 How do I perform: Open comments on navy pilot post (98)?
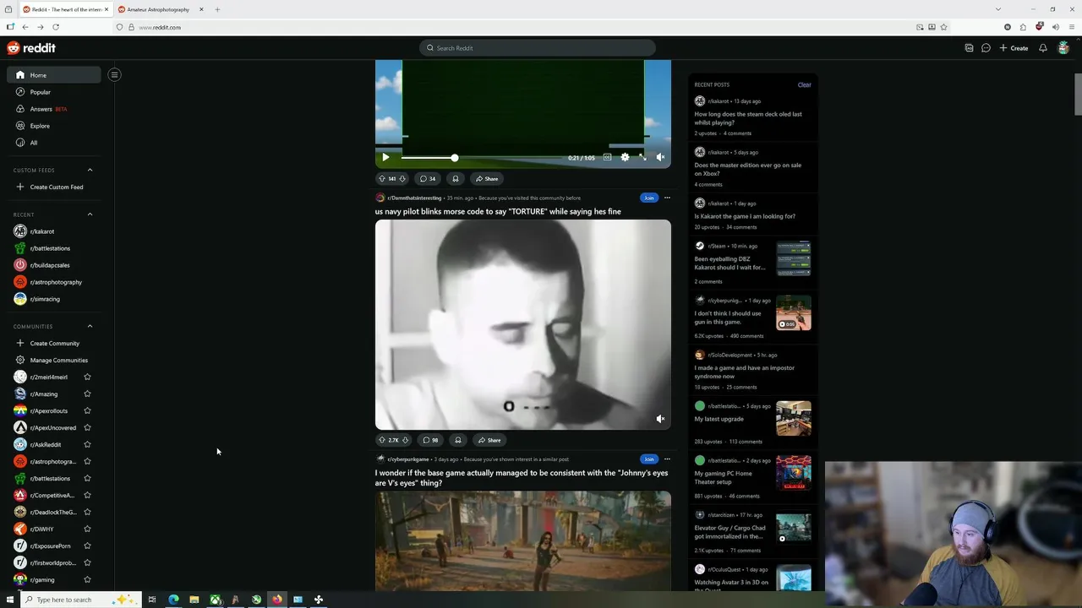[x=430, y=440]
